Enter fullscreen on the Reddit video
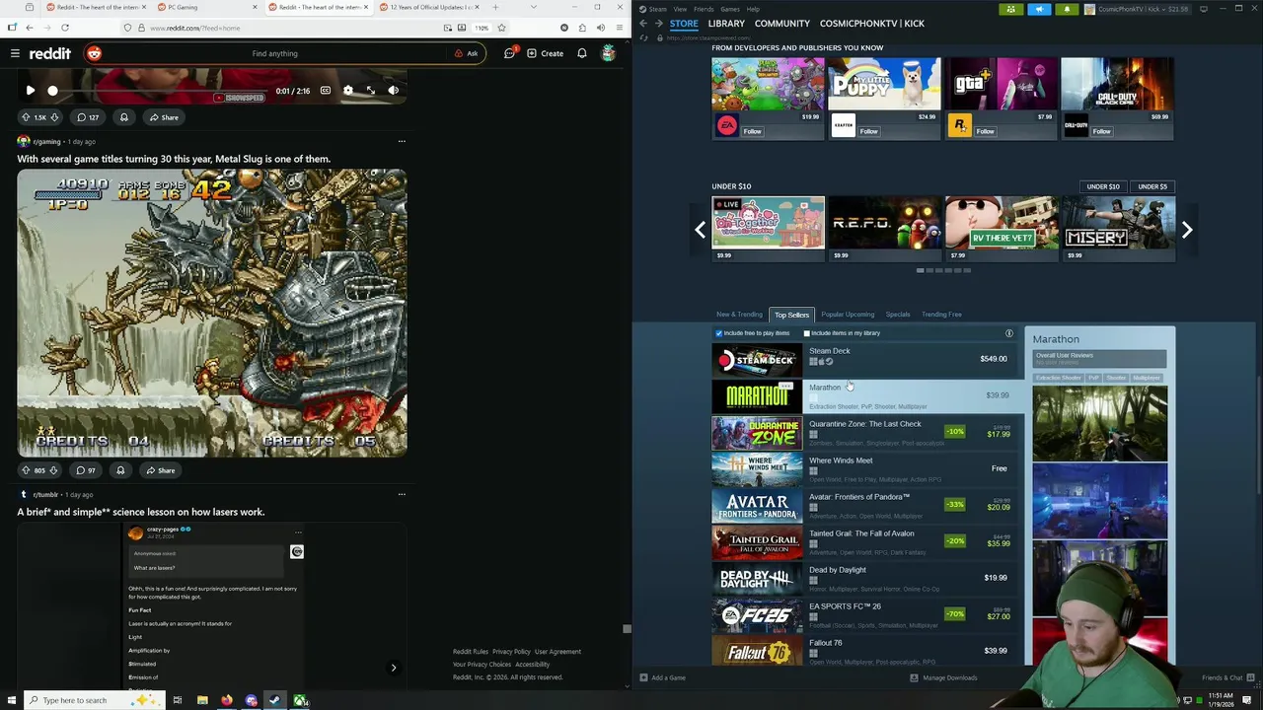The image size is (1263, 710). point(370,91)
